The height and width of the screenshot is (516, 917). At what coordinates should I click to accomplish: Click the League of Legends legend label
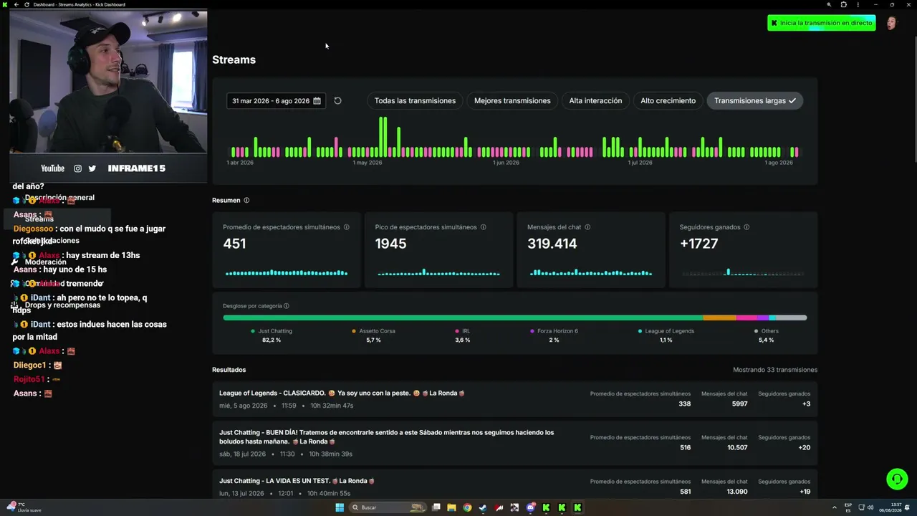coord(669,331)
